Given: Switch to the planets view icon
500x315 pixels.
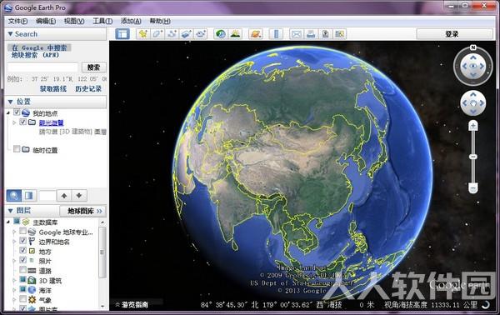Looking at the screenshot, I should click(x=256, y=34).
